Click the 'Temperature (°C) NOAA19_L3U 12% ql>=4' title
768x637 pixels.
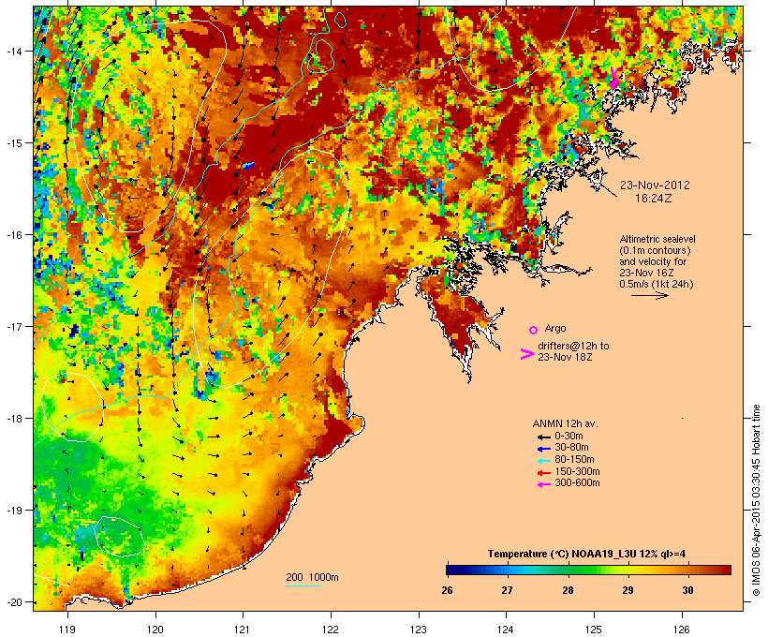click(x=586, y=555)
